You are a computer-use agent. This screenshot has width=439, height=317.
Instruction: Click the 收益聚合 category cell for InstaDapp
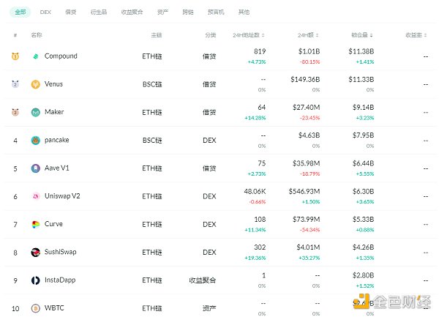pos(203,280)
